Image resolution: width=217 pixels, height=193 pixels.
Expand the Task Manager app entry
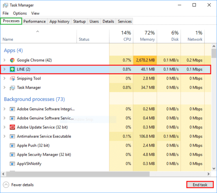[4, 87]
